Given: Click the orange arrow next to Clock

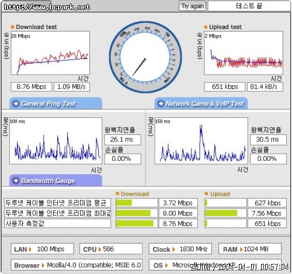Looking at the screenshot, I should tap(173, 249).
